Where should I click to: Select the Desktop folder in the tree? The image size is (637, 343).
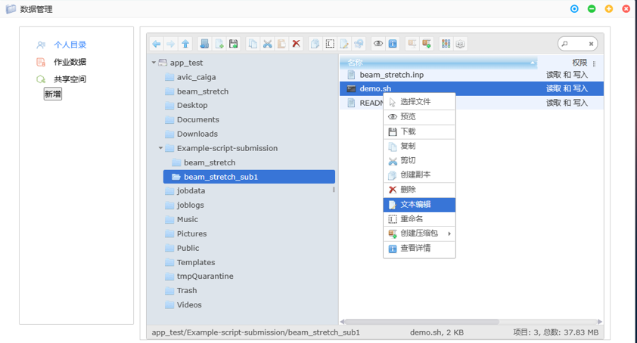(x=192, y=105)
